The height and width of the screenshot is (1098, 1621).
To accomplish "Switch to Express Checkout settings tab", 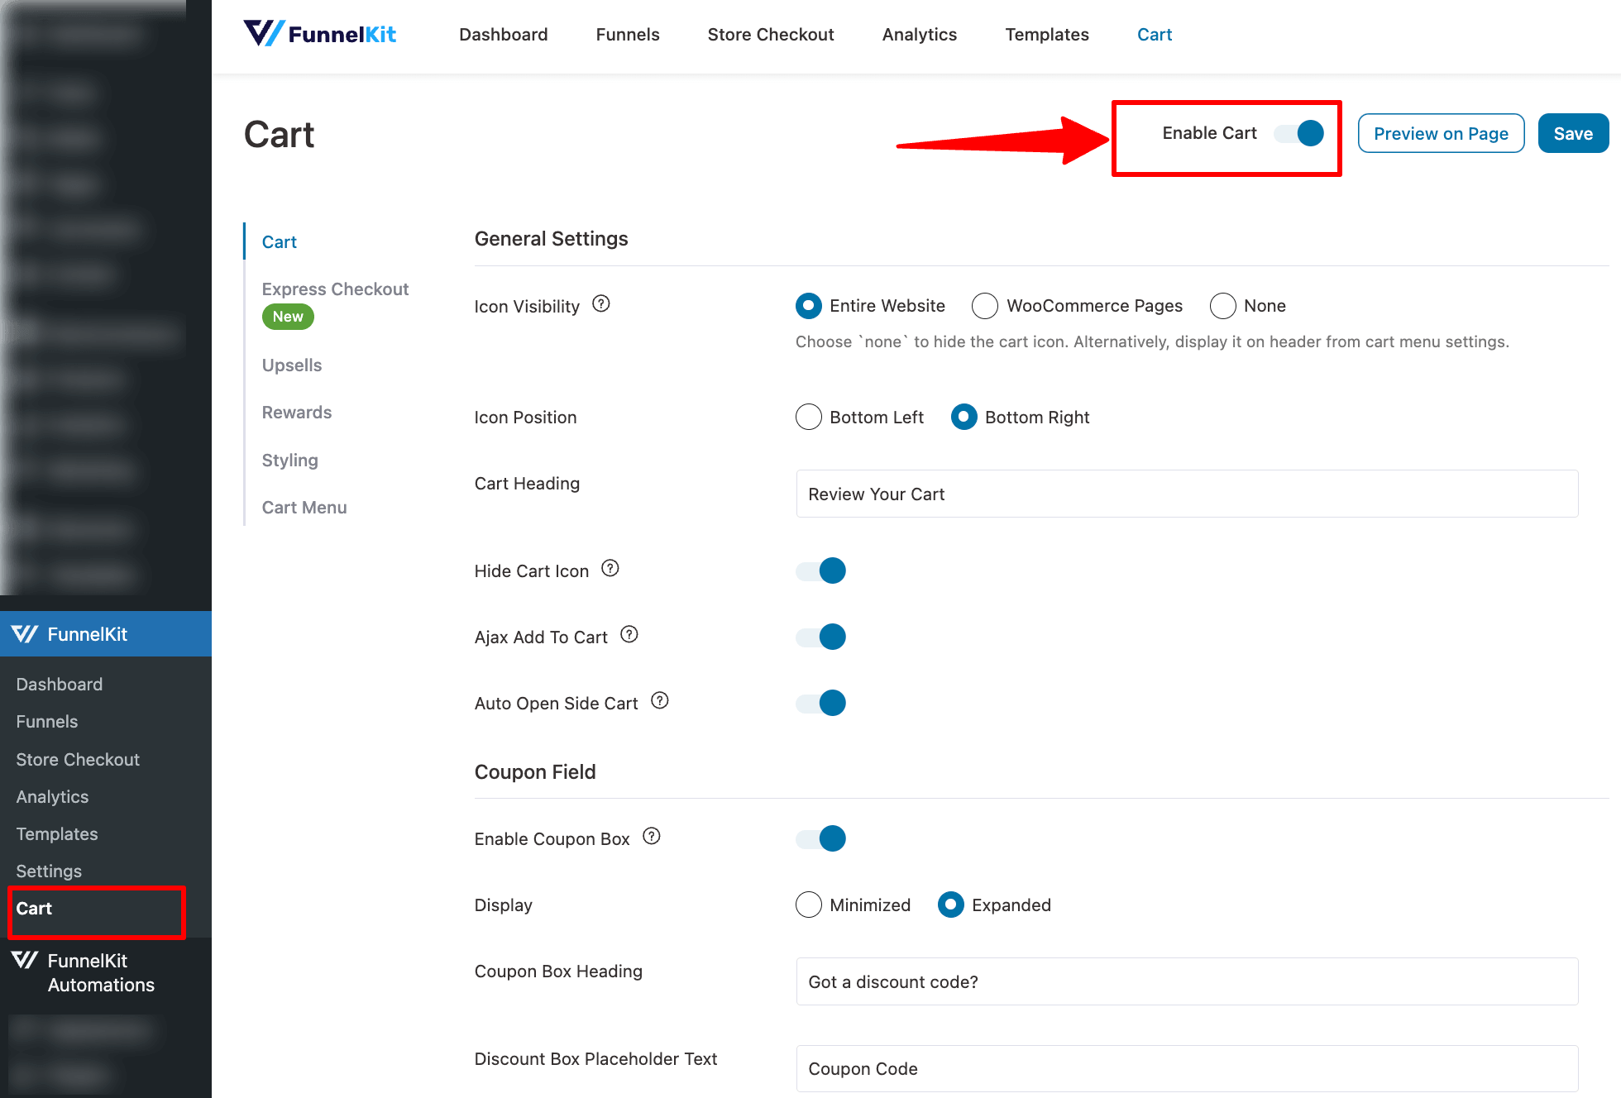I will [x=335, y=289].
